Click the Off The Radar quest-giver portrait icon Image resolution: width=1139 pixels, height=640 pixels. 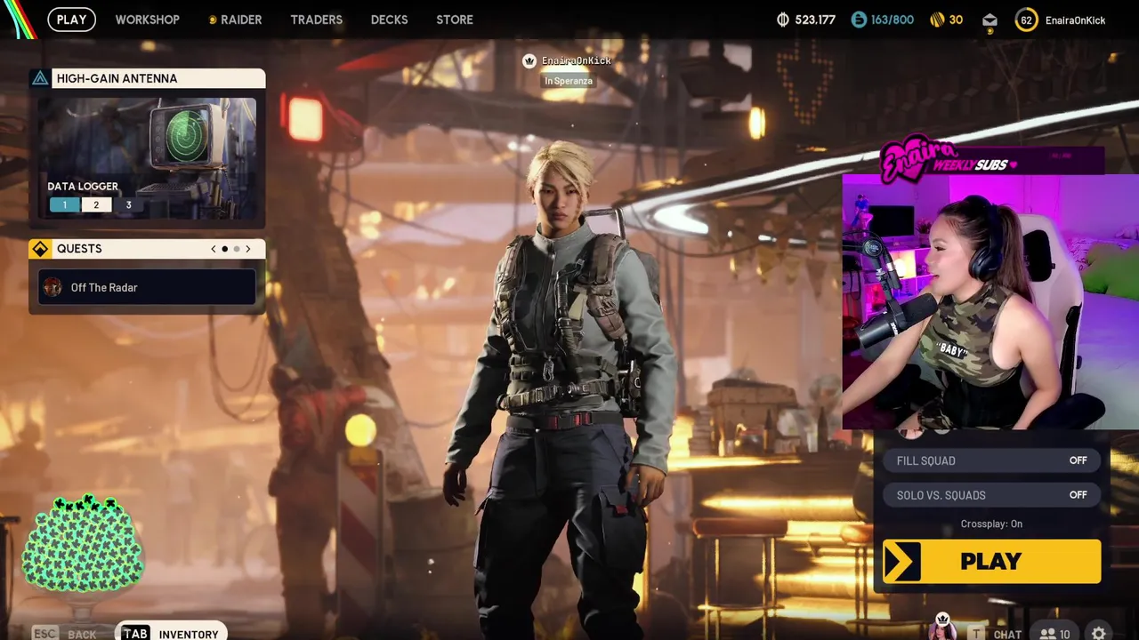tap(53, 287)
